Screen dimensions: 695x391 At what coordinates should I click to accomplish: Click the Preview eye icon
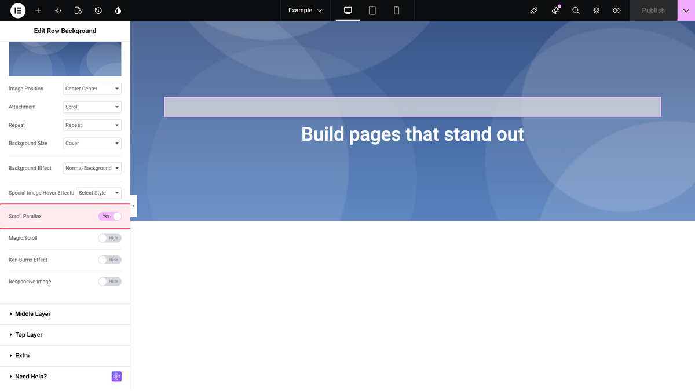617,10
